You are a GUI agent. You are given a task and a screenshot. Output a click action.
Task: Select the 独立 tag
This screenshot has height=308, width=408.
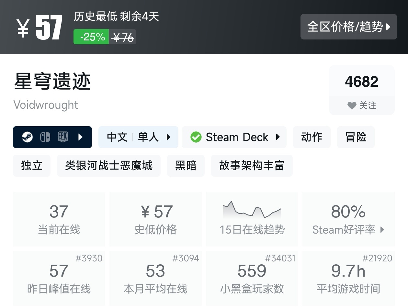click(x=32, y=166)
